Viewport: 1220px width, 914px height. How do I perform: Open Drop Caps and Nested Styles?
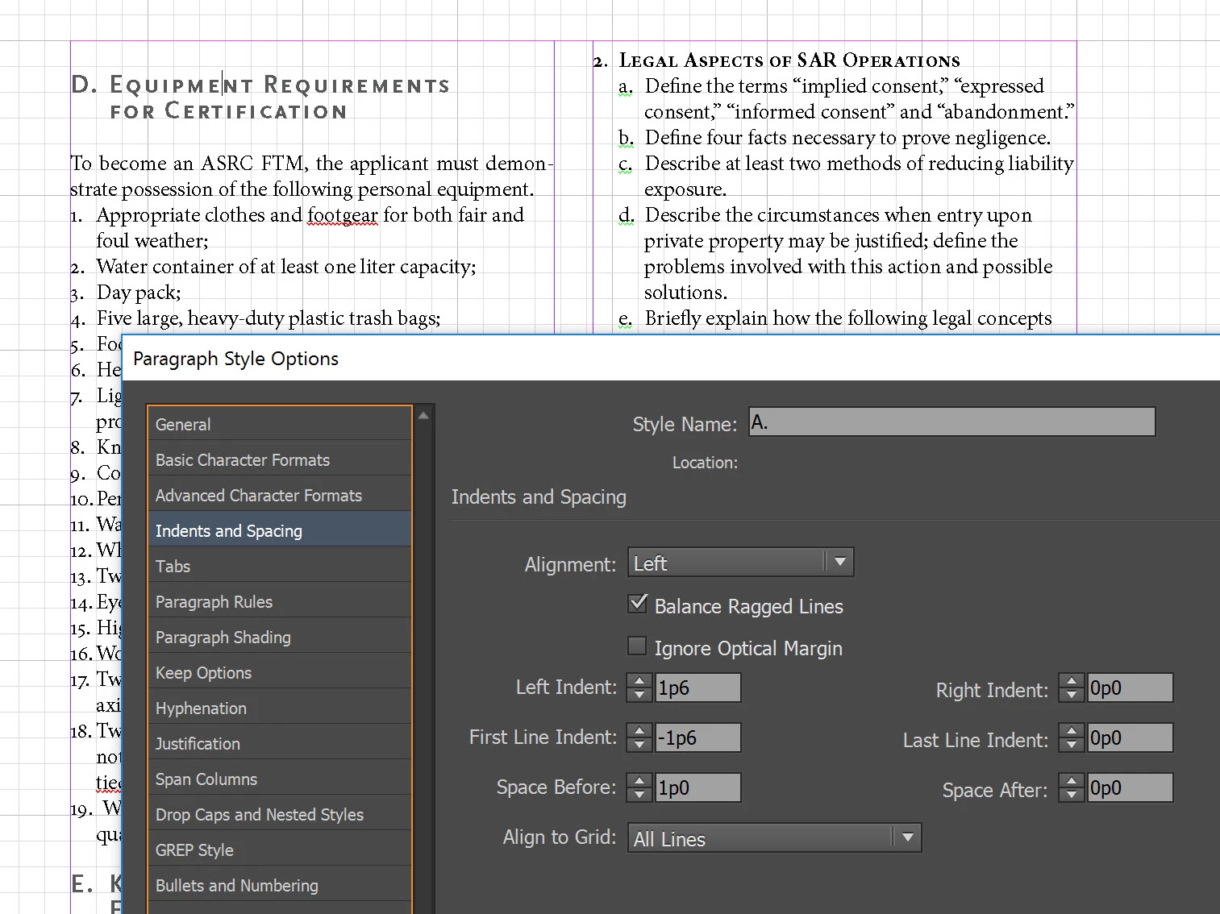coord(280,814)
